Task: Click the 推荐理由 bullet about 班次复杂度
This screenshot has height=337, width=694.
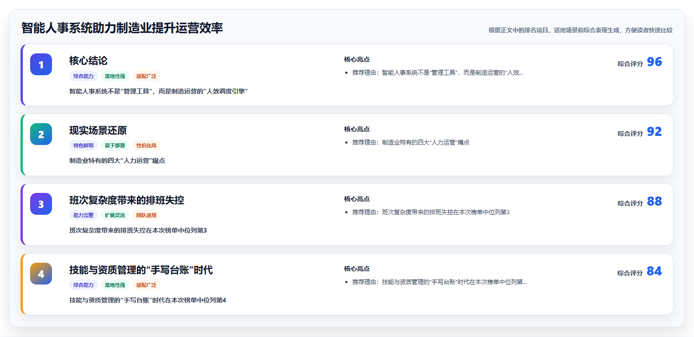Action: (431, 212)
